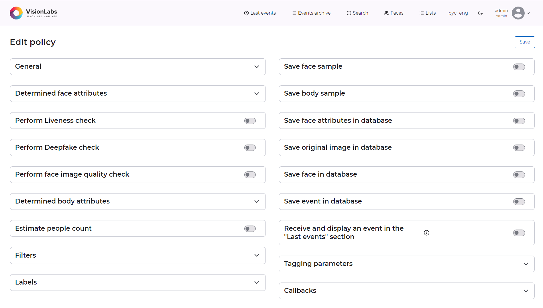This screenshot has width=543, height=308.
Task: Expand the Callbacks section
Action: (526, 291)
